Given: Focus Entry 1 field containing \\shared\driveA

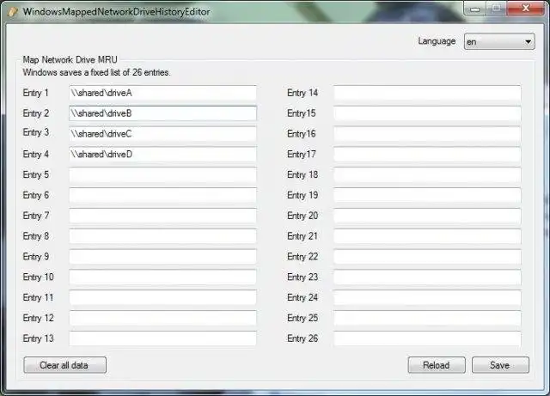Looking at the screenshot, I should (162, 93).
